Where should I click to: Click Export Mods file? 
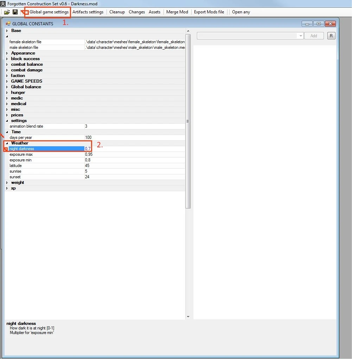[x=209, y=12]
